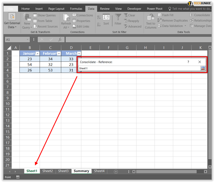
Task: Click the Insert Function fx icon
Action: [60, 39]
